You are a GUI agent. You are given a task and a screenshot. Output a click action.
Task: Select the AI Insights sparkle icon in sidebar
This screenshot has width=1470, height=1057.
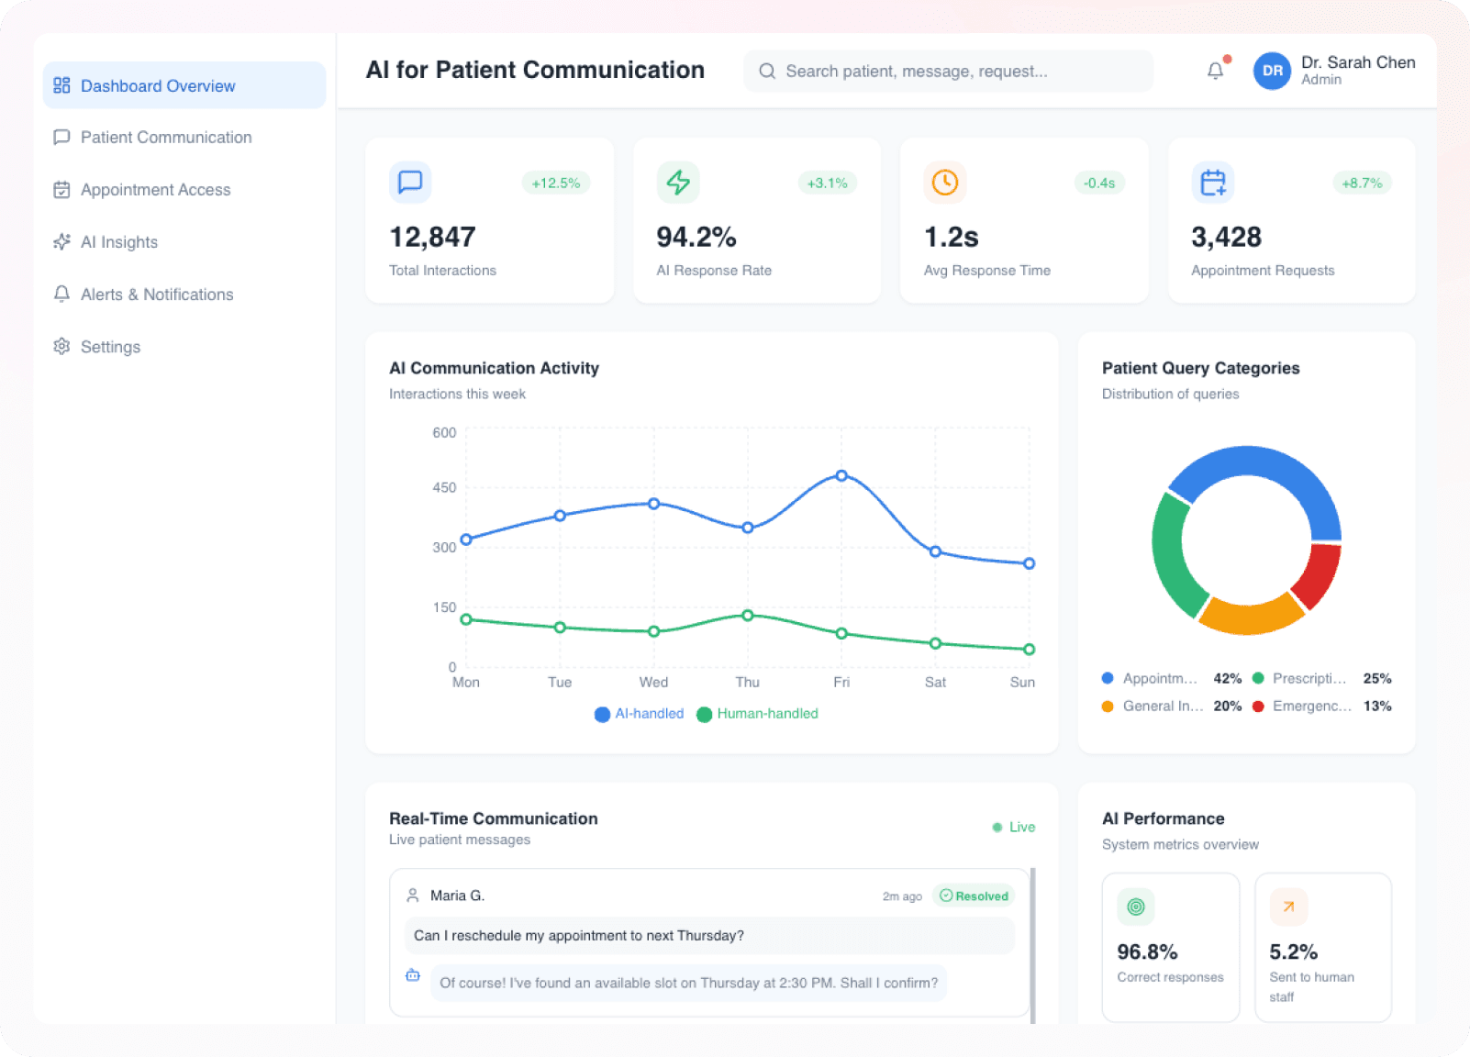(x=61, y=241)
